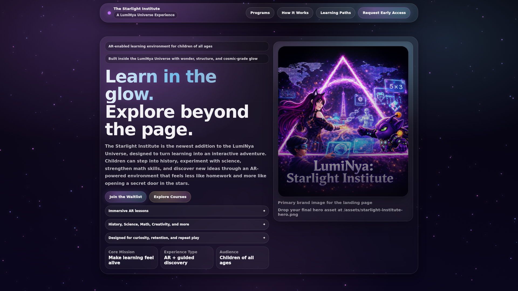The height and width of the screenshot is (291, 518).
Task: Click Primary brand image caption text
Action: (x=325, y=203)
